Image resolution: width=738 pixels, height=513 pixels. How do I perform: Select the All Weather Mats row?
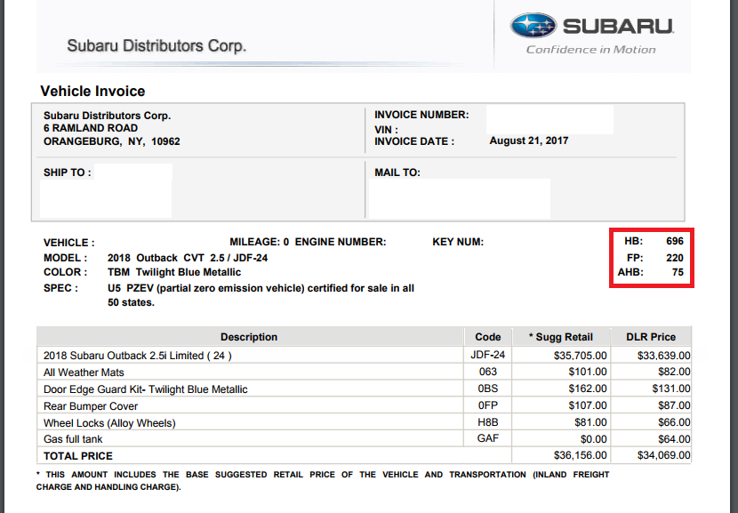pyautogui.click(x=364, y=373)
